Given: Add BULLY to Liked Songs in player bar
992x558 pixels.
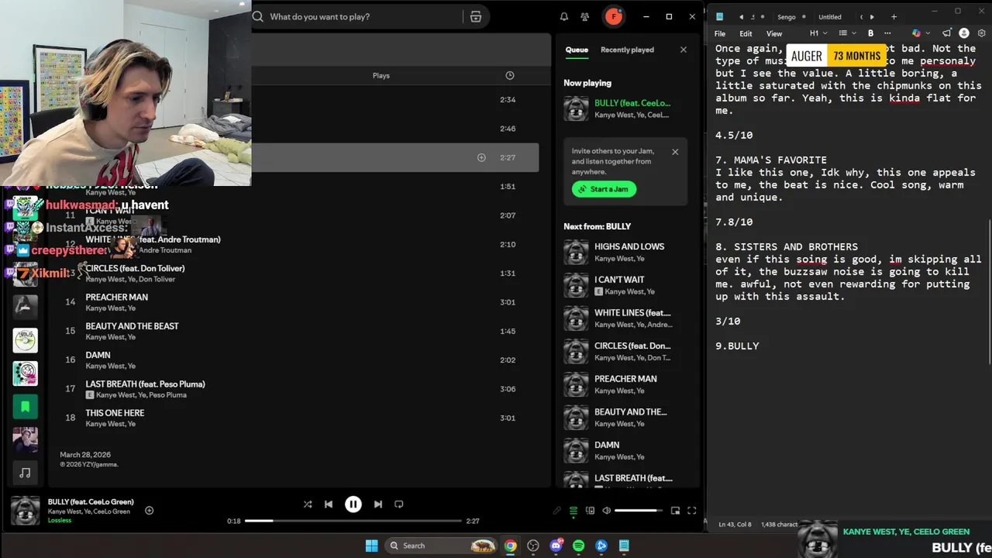Looking at the screenshot, I should (x=149, y=510).
